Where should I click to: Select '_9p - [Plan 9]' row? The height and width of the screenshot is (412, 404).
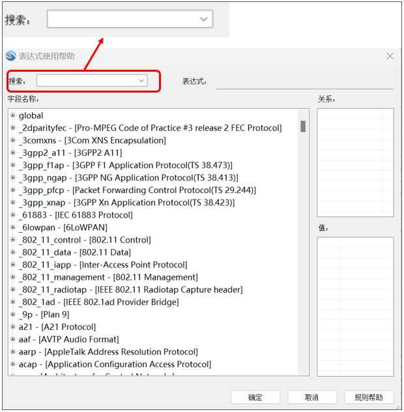point(44,314)
